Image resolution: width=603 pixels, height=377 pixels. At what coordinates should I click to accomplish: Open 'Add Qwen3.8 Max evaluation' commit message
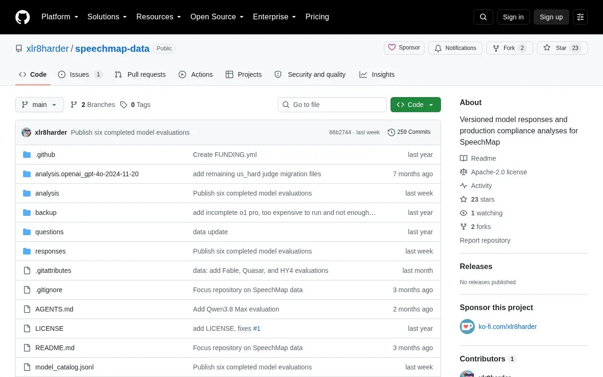coord(236,309)
